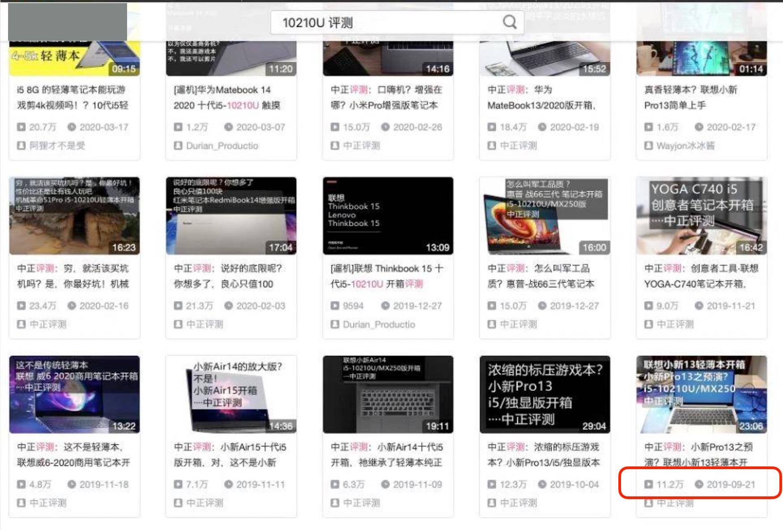
Task: Visit uploader Wayjon冰冰酱
Action: [685, 145]
